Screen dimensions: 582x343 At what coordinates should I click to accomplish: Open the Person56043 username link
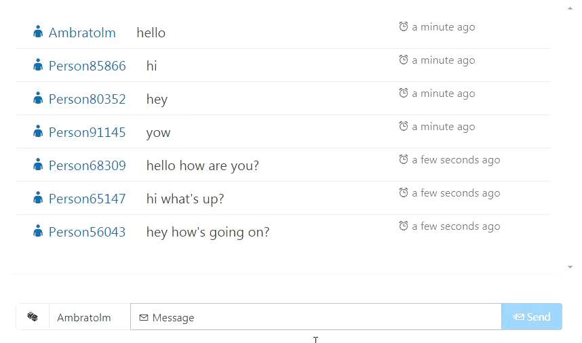coord(87,232)
